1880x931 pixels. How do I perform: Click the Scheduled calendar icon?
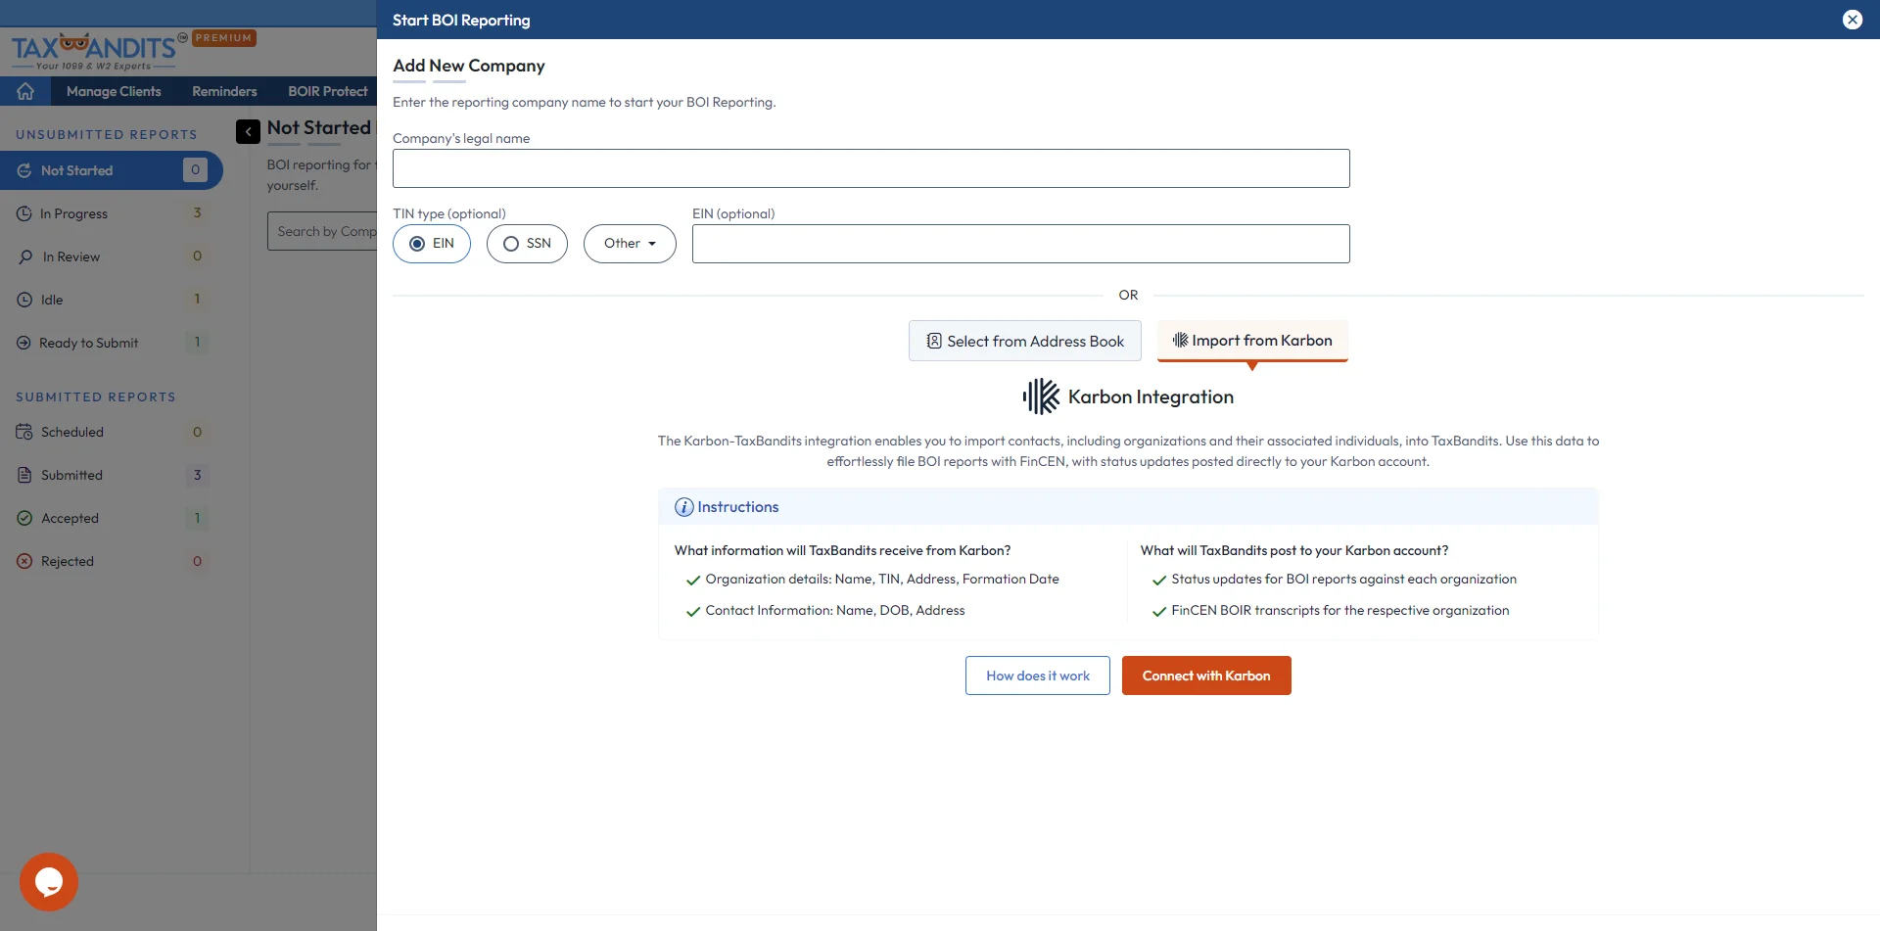[24, 432]
